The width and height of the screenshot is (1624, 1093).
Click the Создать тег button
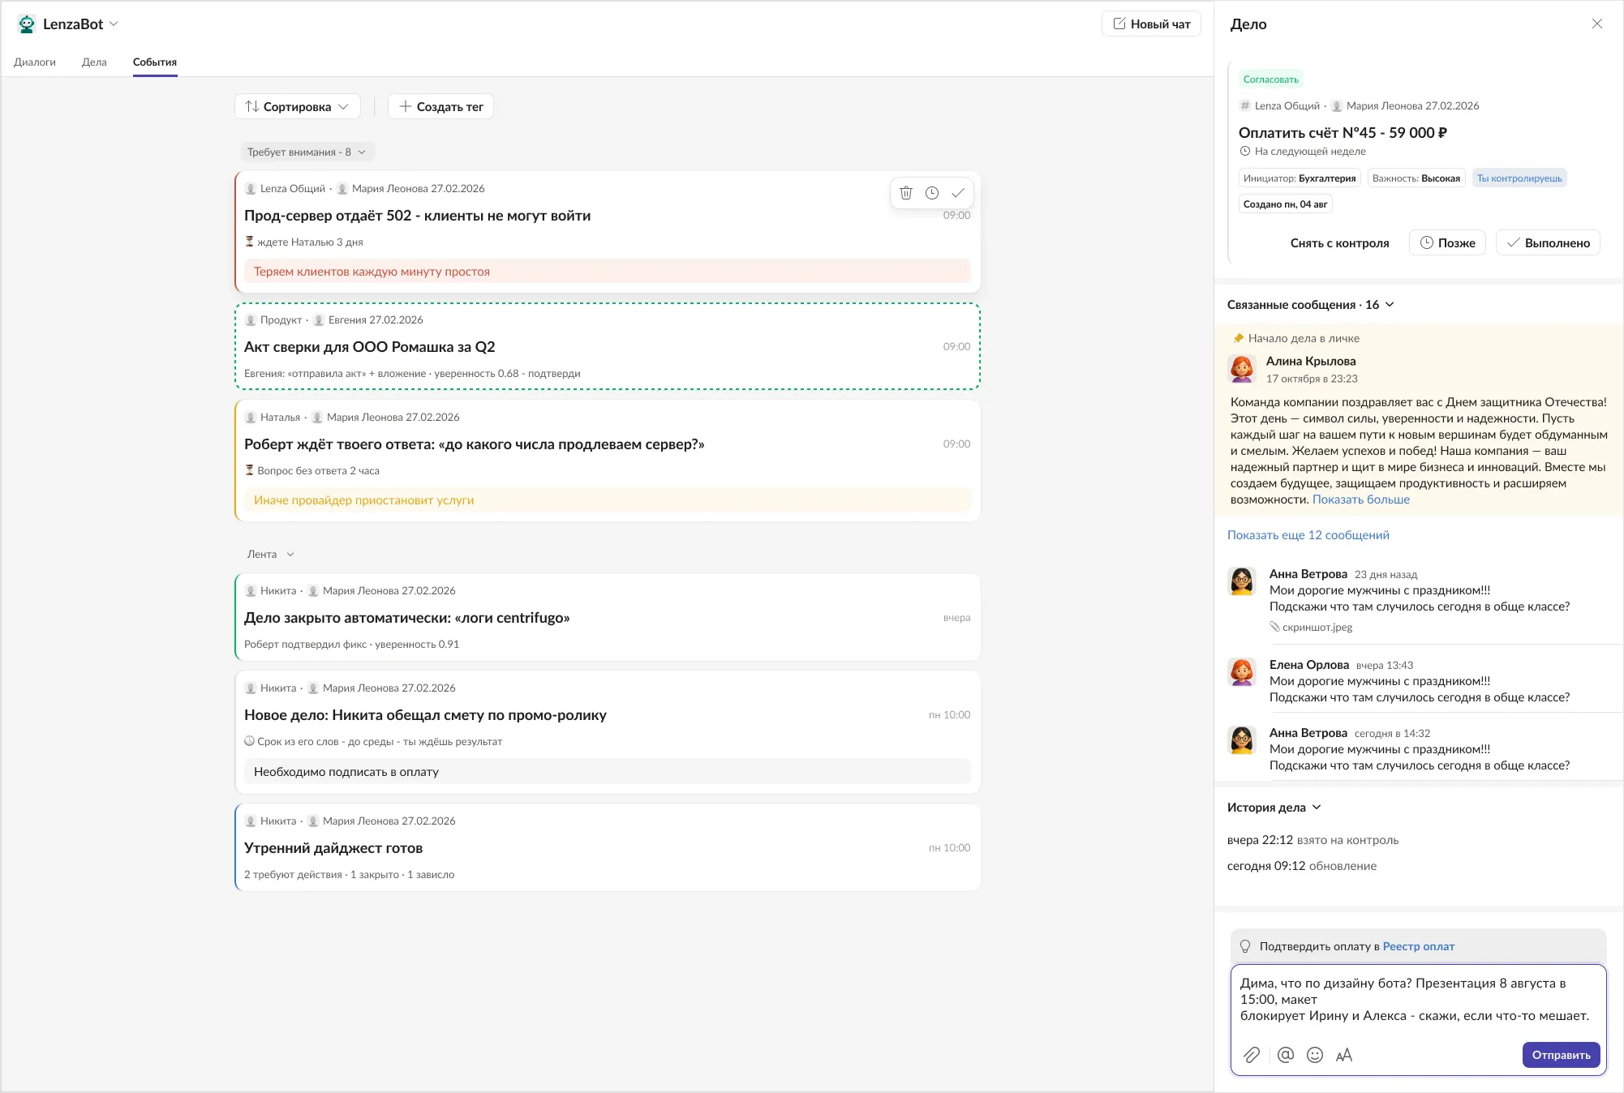[x=440, y=106]
